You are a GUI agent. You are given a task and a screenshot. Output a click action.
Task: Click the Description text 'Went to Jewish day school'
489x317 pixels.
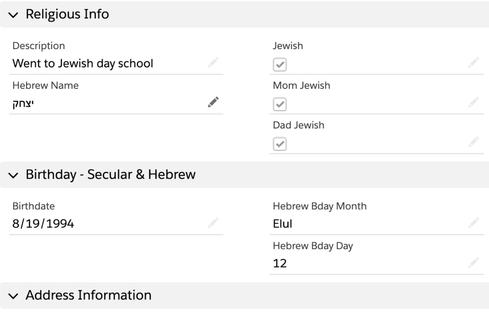[83, 63]
